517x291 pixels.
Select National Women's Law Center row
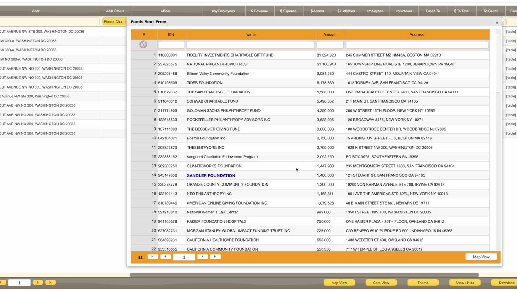tap(310, 212)
